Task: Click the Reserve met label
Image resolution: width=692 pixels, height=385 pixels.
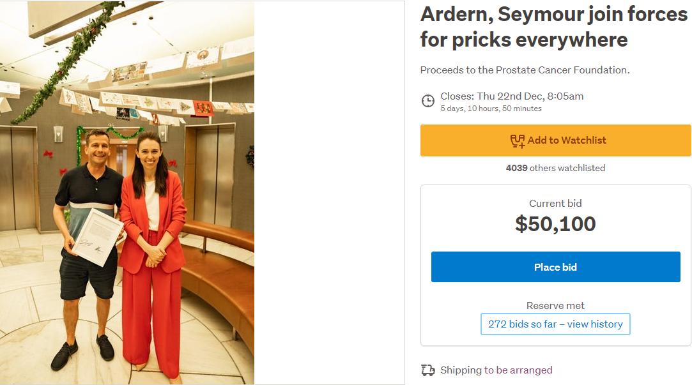Action: coord(555,306)
